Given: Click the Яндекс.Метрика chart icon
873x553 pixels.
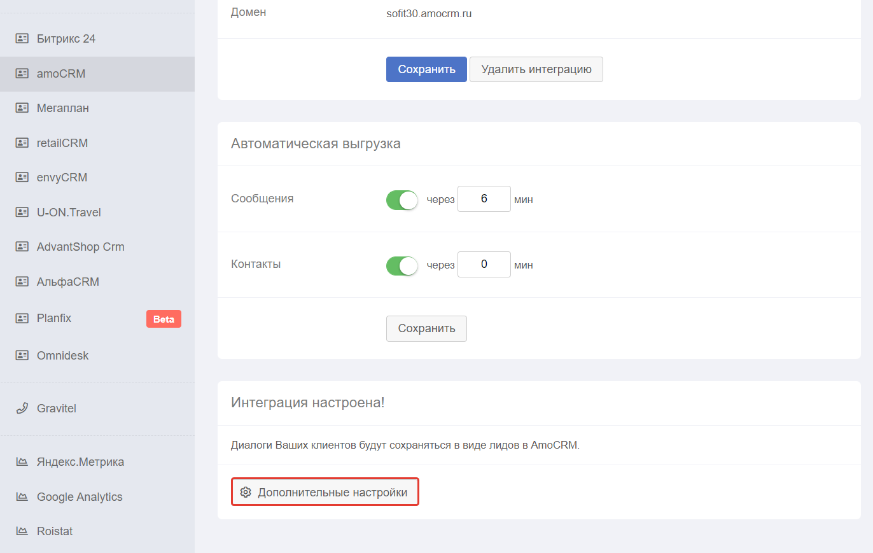Looking at the screenshot, I should (x=22, y=462).
